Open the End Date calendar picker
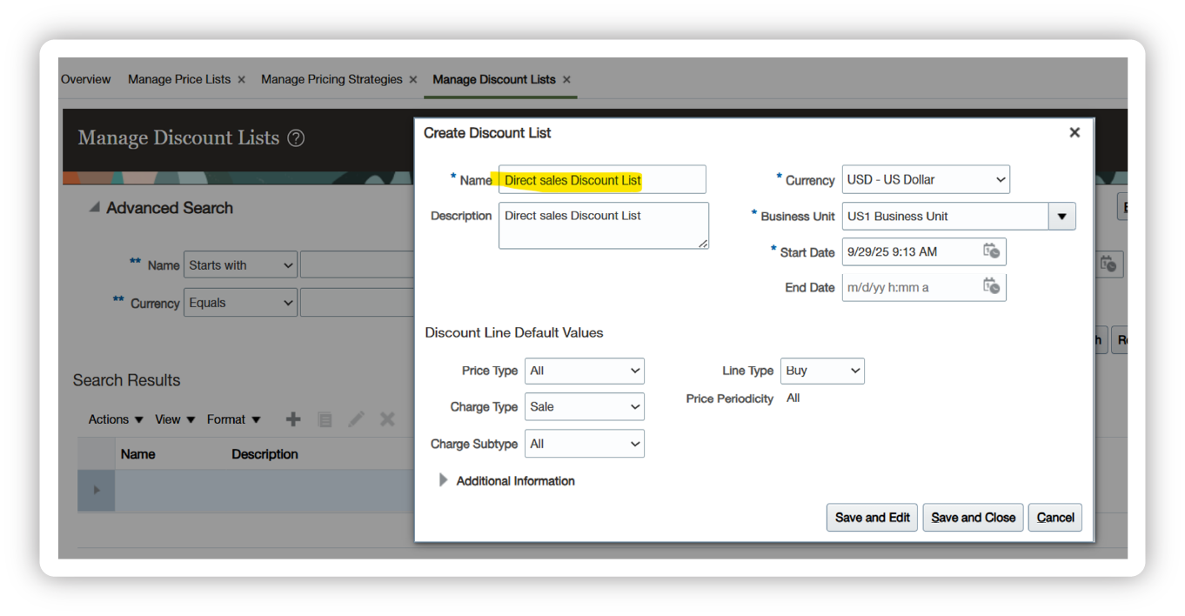This screenshot has width=1185, height=616. [x=991, y=286]
